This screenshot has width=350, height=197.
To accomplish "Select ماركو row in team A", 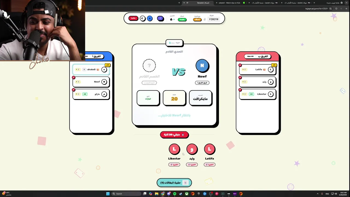I will (91, 94).
